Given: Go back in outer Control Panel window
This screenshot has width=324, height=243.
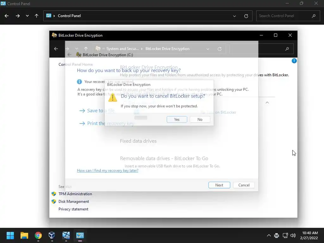Looking at the screenshot, I should pos(7,16).
